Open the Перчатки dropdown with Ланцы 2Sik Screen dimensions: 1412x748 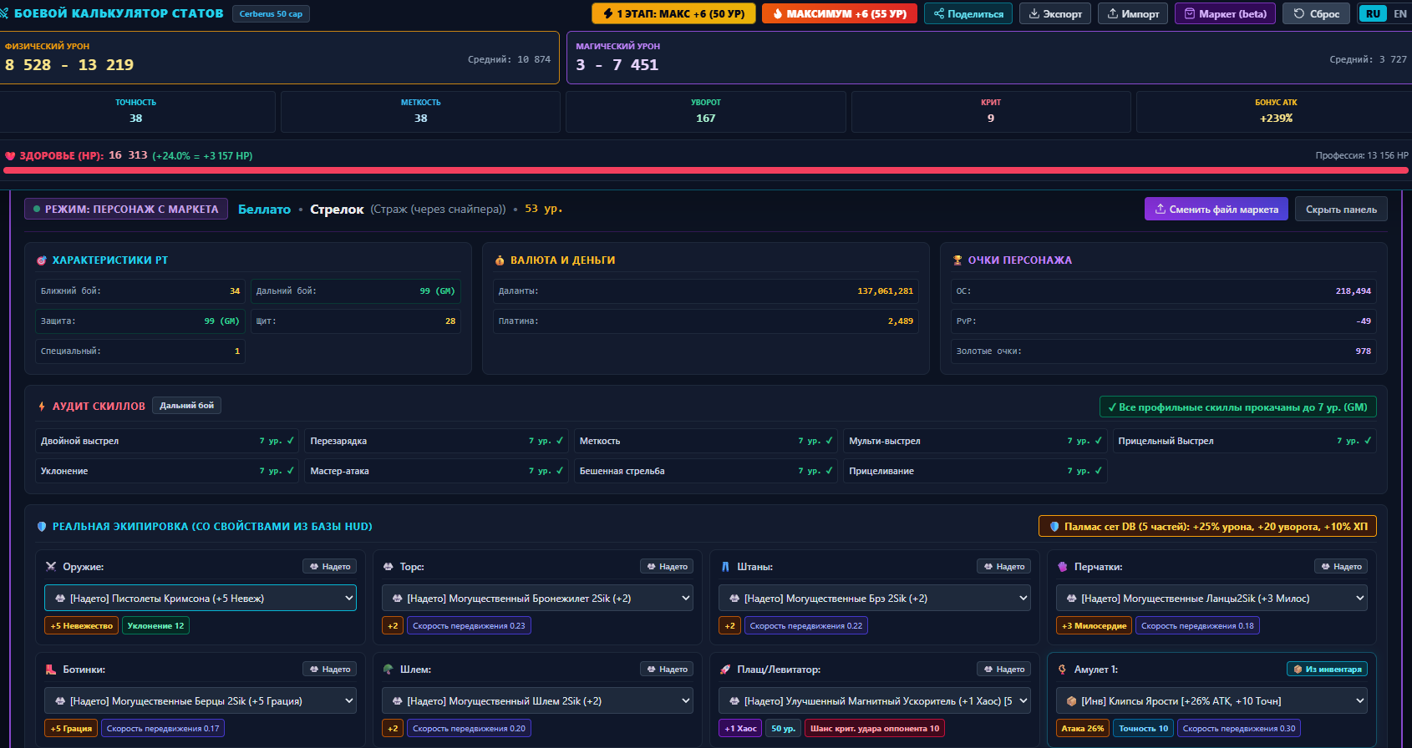pos(1211,599)
